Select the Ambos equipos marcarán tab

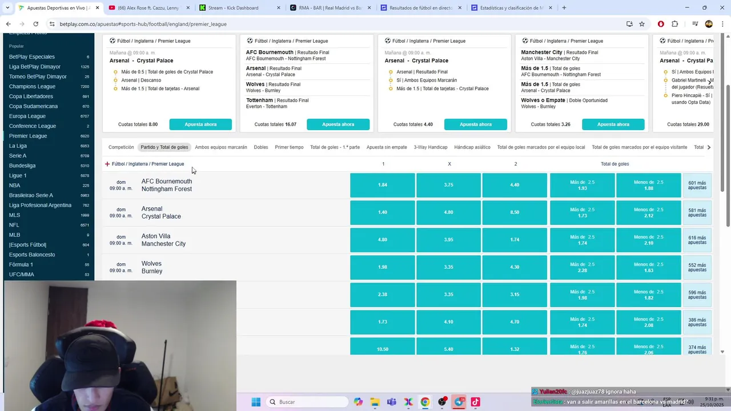tap(221, 147)
